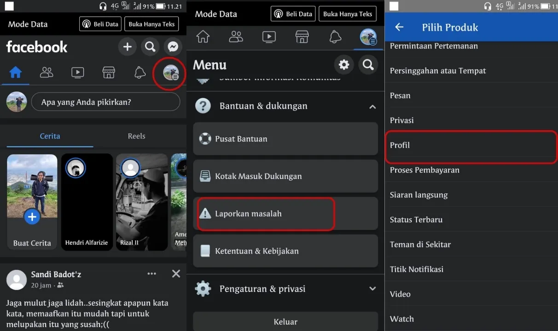Tap search icon next to Menu title
This screenshot has width=558, height=331.
coord(368,65)
